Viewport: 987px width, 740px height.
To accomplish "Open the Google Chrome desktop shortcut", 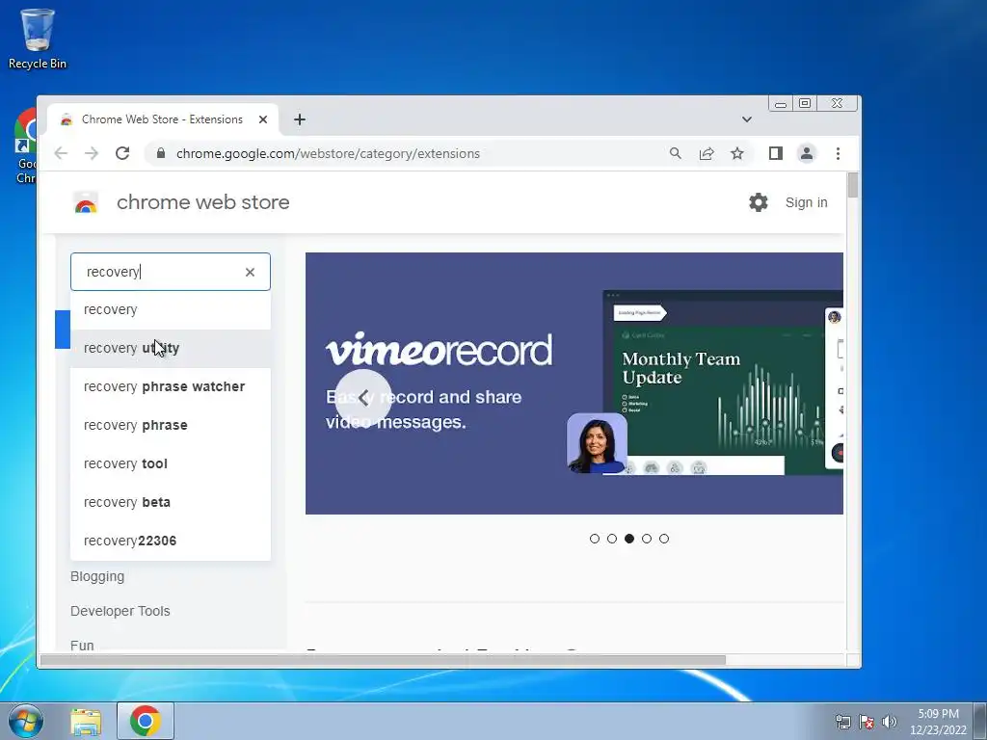I will click(x=25, y=146).
